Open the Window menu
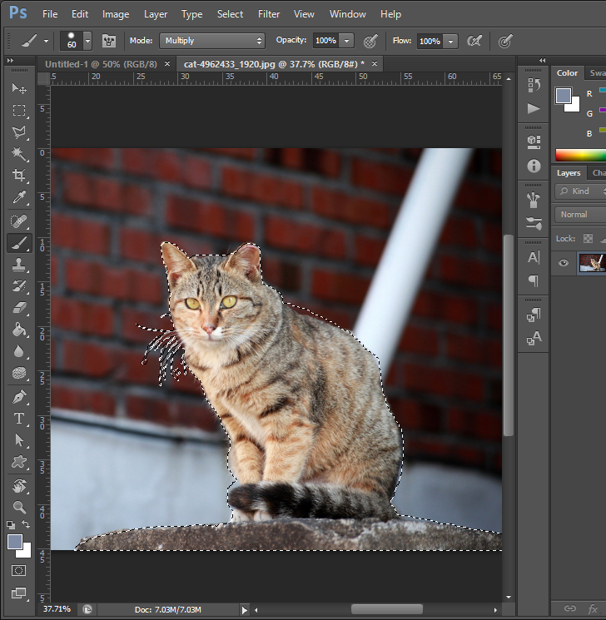The image size is (606, 620). tap(347, 14)
